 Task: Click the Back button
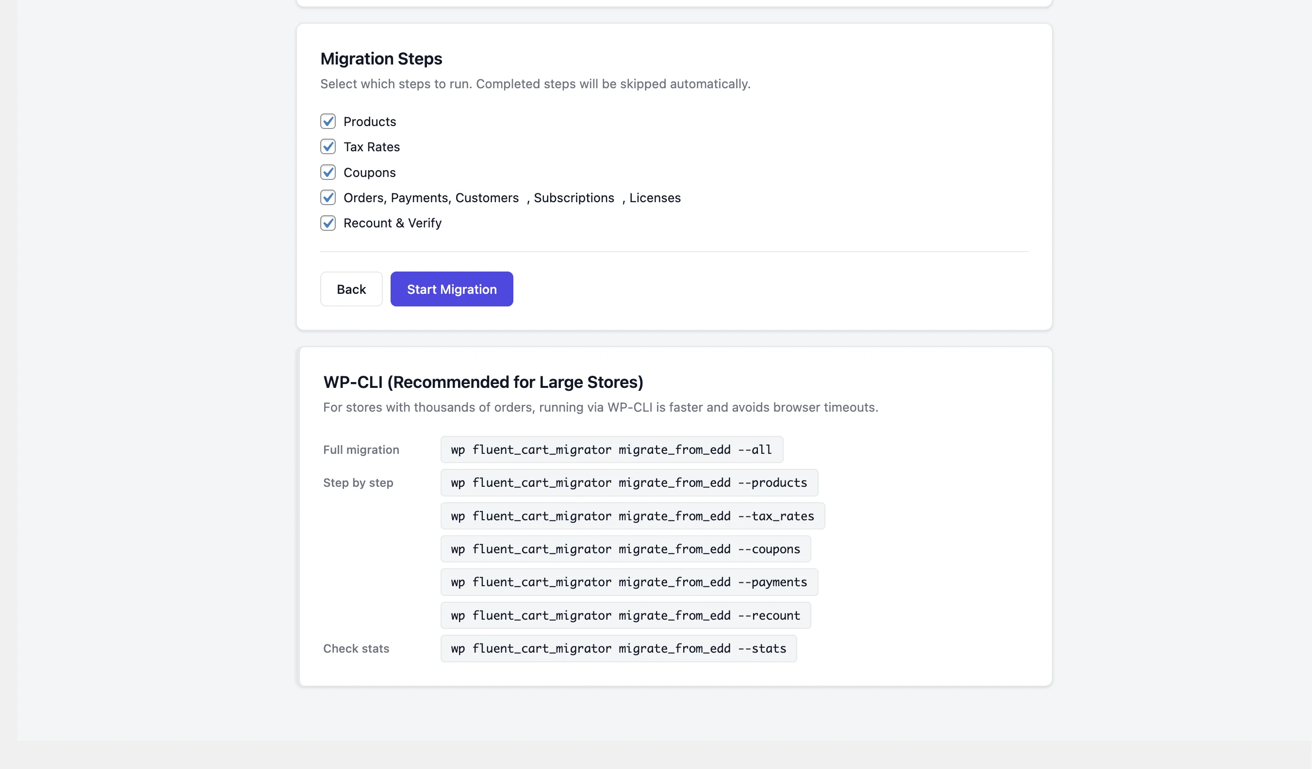tap(351, 289)
